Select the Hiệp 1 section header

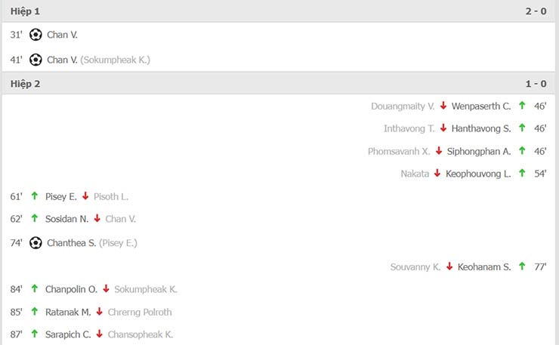279,11
